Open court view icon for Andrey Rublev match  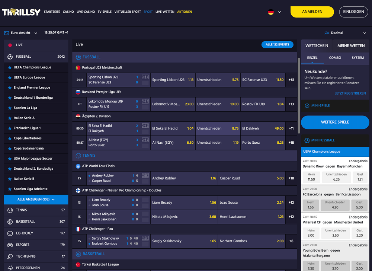(x=145, y=176)
